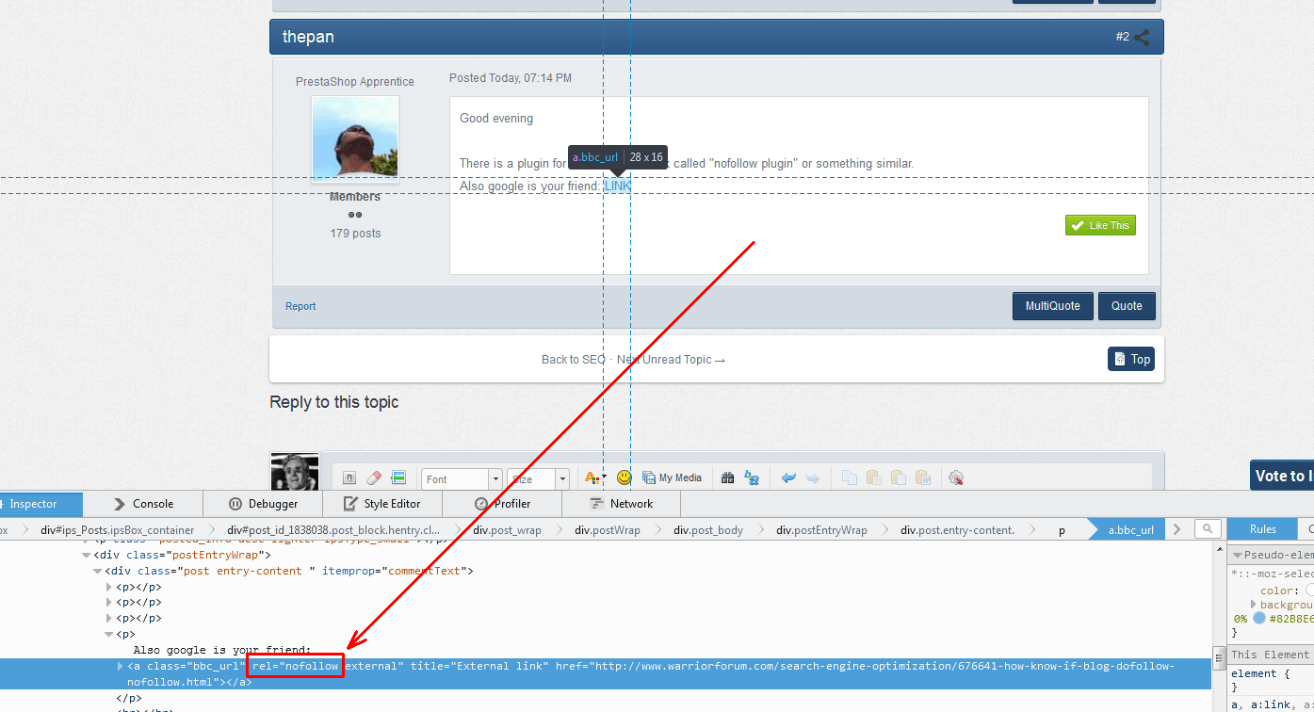
Task: Collapse the div class postEntryWrap node
Action: click(x=87, y=555)
